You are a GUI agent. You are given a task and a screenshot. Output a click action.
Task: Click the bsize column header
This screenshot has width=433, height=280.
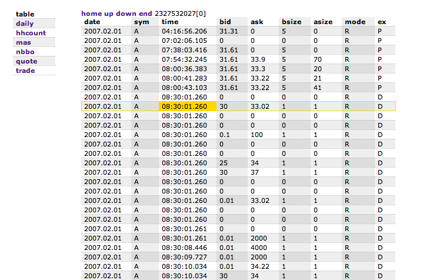pos(292,22)
